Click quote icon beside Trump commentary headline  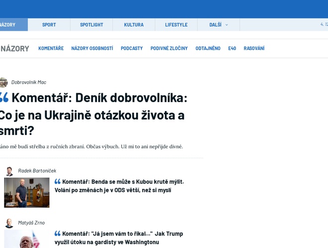pyautogui.click(x=58, y=234)
